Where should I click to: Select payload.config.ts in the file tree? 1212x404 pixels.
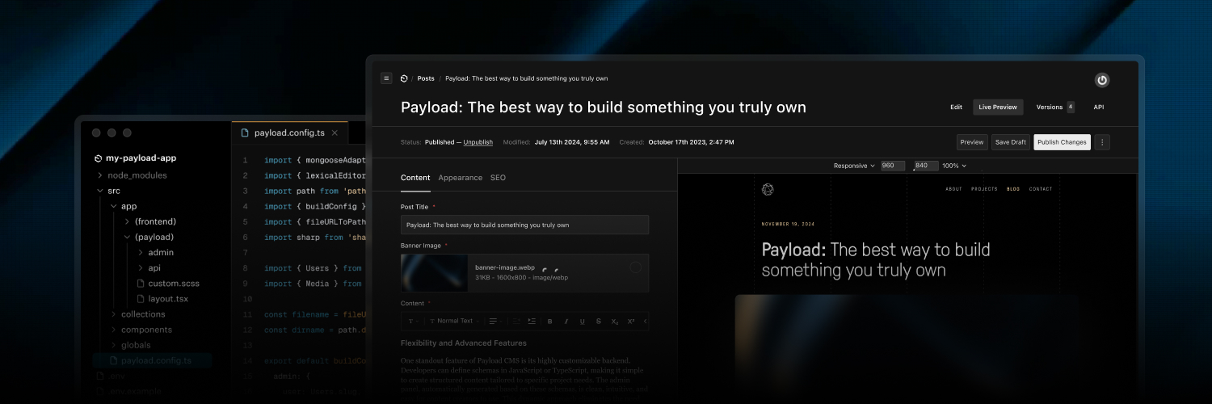[x=152, y=360]
